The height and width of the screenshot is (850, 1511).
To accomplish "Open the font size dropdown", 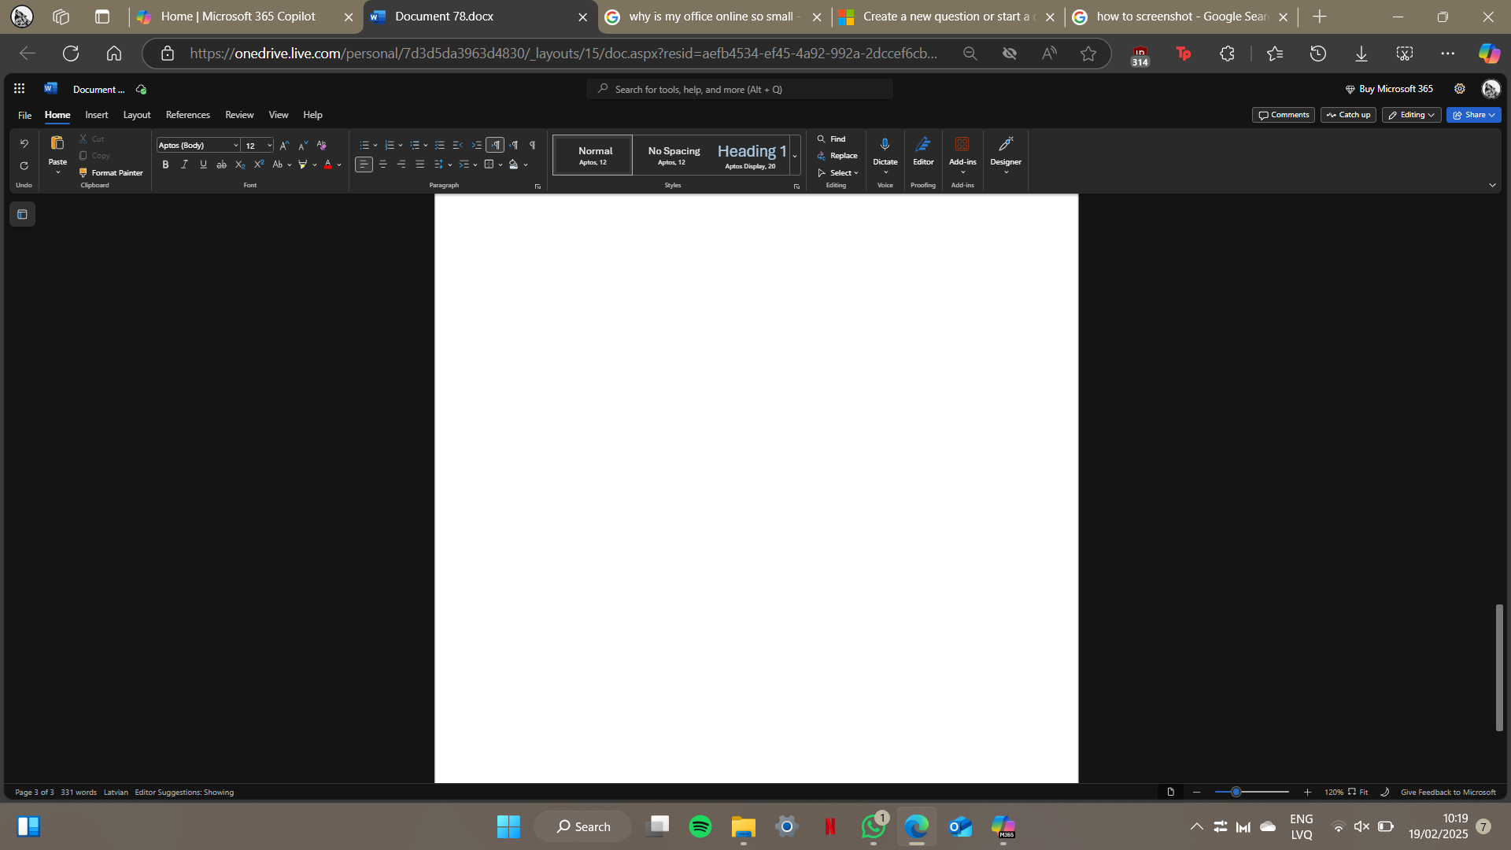I will click(269, 145).
